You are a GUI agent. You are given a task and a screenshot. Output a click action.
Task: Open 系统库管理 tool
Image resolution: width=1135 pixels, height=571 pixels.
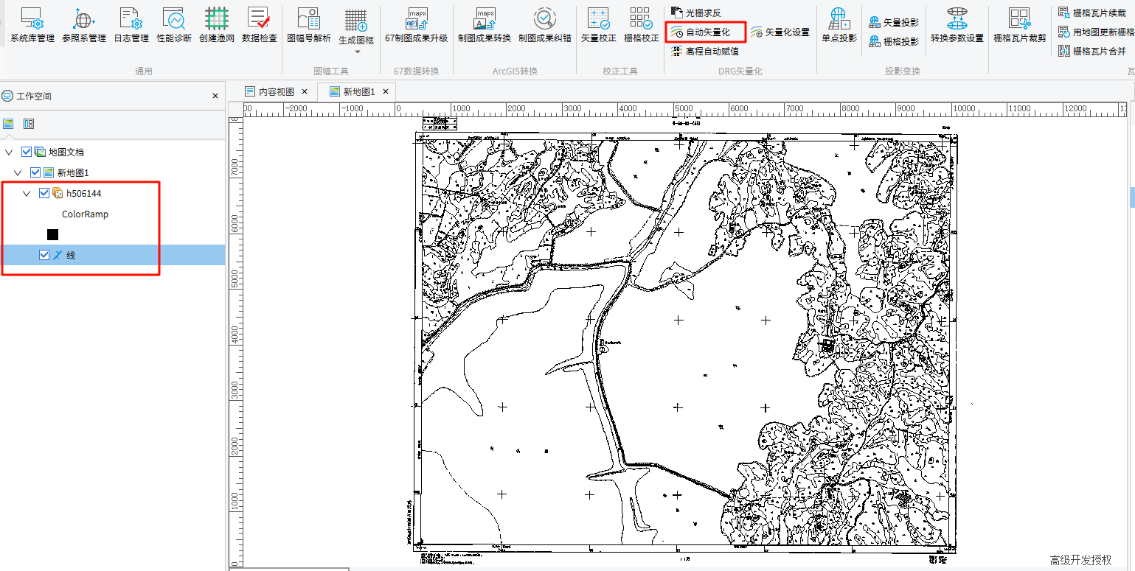tap(32, 24)
